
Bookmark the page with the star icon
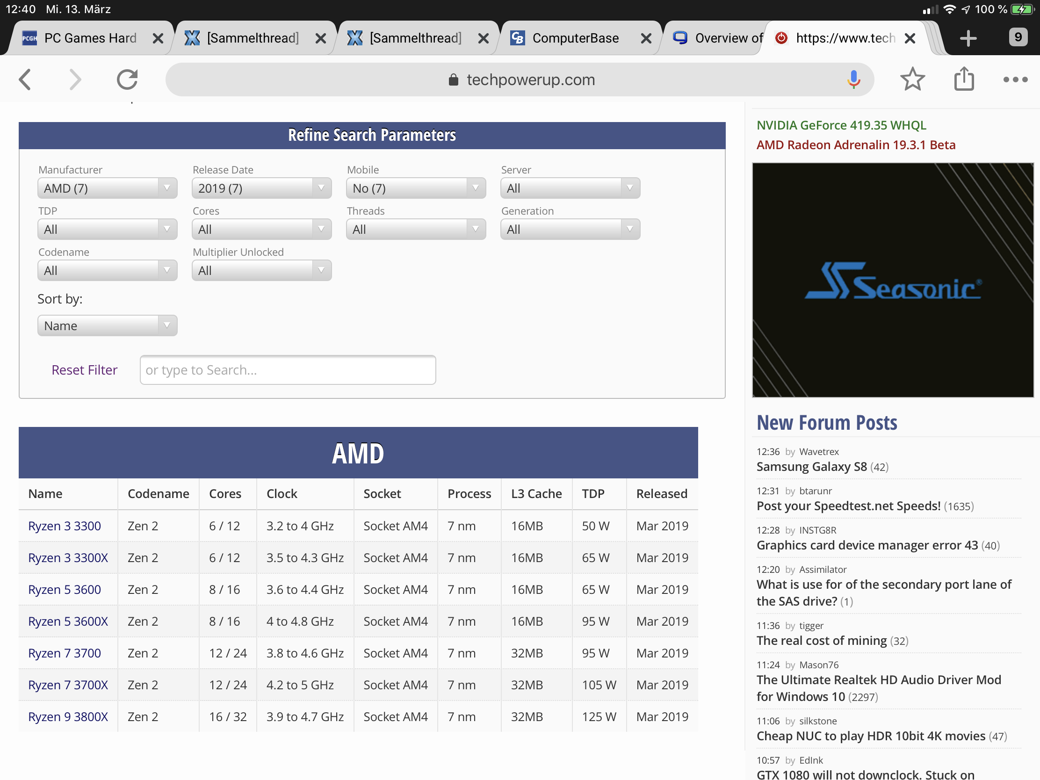[x=912, y=79]
